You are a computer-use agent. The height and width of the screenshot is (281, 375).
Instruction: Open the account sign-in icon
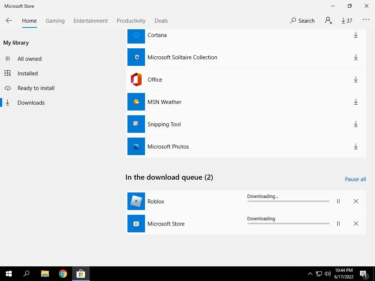328,20
